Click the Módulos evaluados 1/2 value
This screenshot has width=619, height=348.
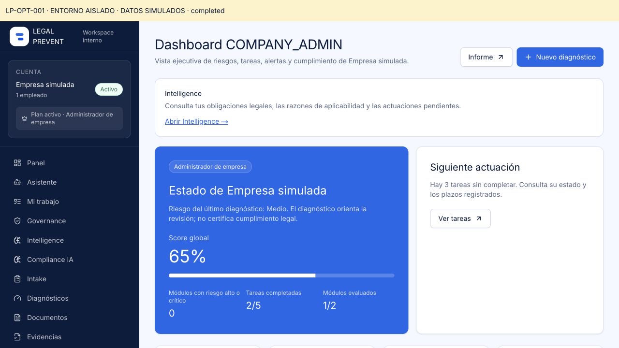tap(329, 305)
